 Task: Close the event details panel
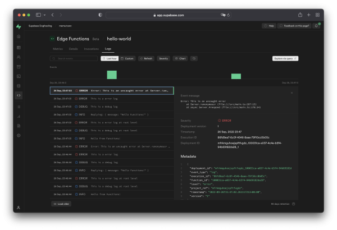coord(292,93)
